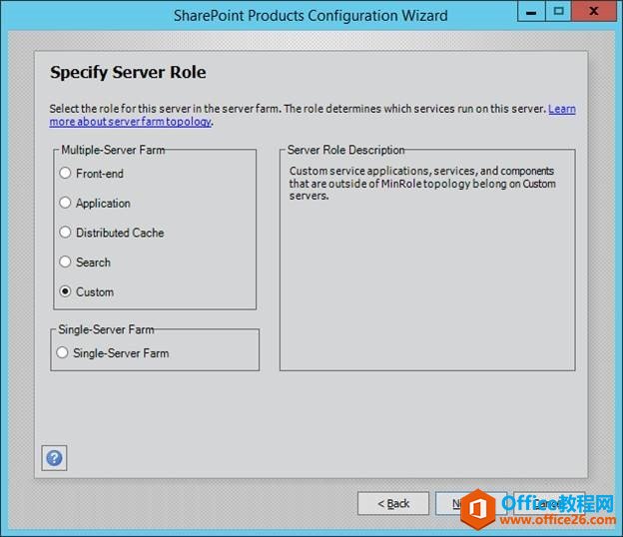Screen dimensions: 623x537
Task: Click the Multiple-Server Farm group label
Action: [x=113, y=150]
